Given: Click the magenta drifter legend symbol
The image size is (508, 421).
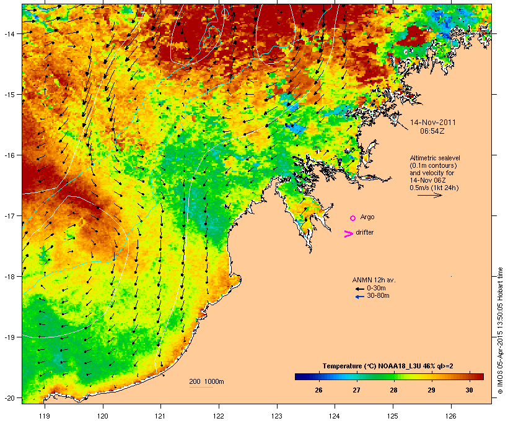Looking at the screenshot, I should pos(348,234).
